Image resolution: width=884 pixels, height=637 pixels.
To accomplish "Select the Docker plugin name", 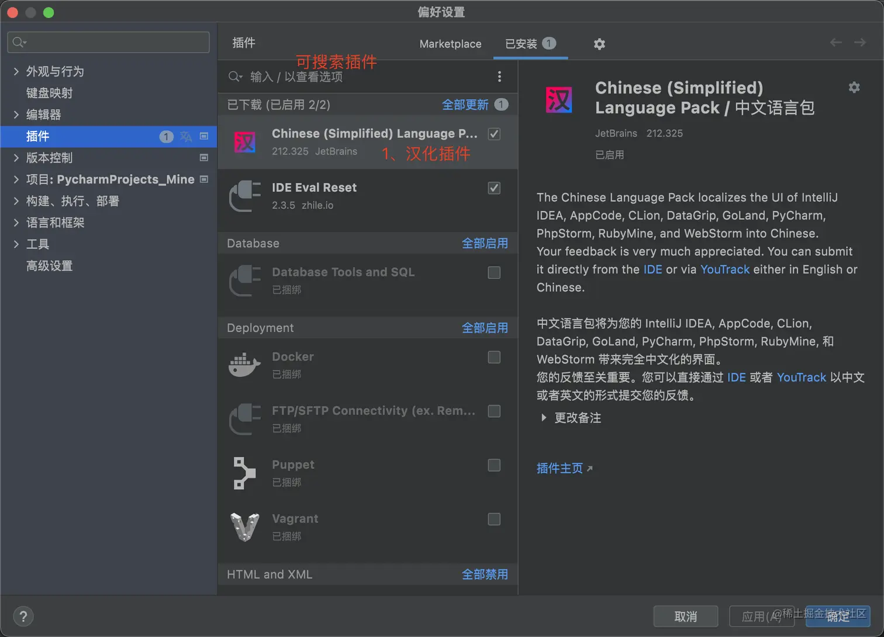I will tap(293, 356).
